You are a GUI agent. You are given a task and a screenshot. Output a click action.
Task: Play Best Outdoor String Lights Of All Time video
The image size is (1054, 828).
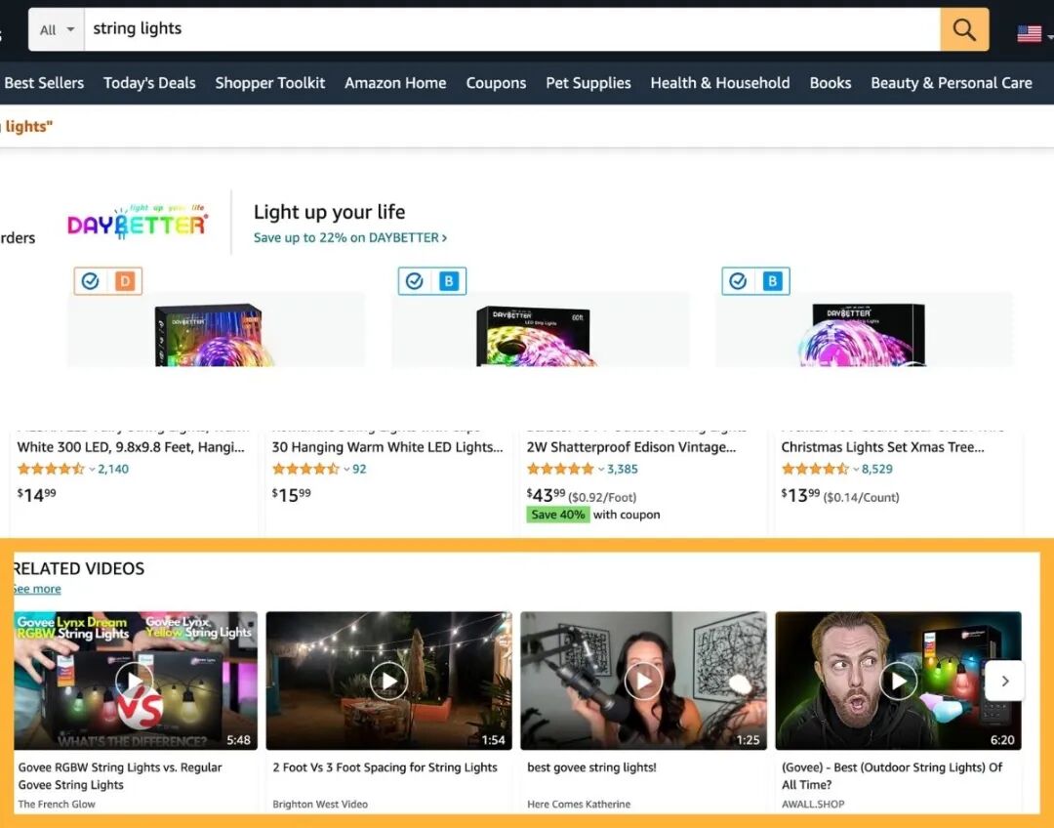coord(898,681)
